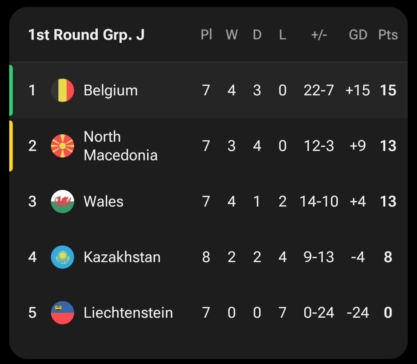Click the North Macedonia flag icon
417x364 pixels.
[63, 146]
